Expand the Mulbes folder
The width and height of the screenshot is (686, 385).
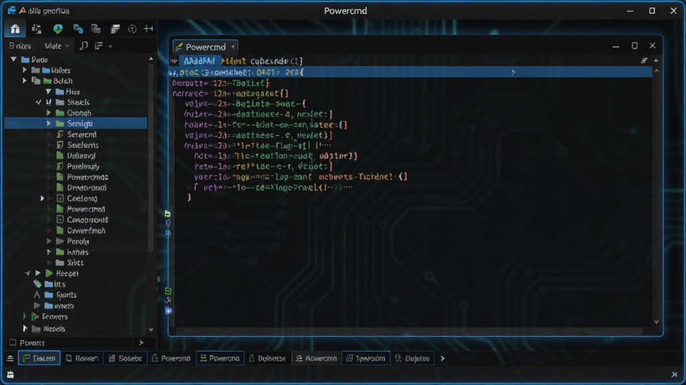pyautogui.click(x=25, y=70)
